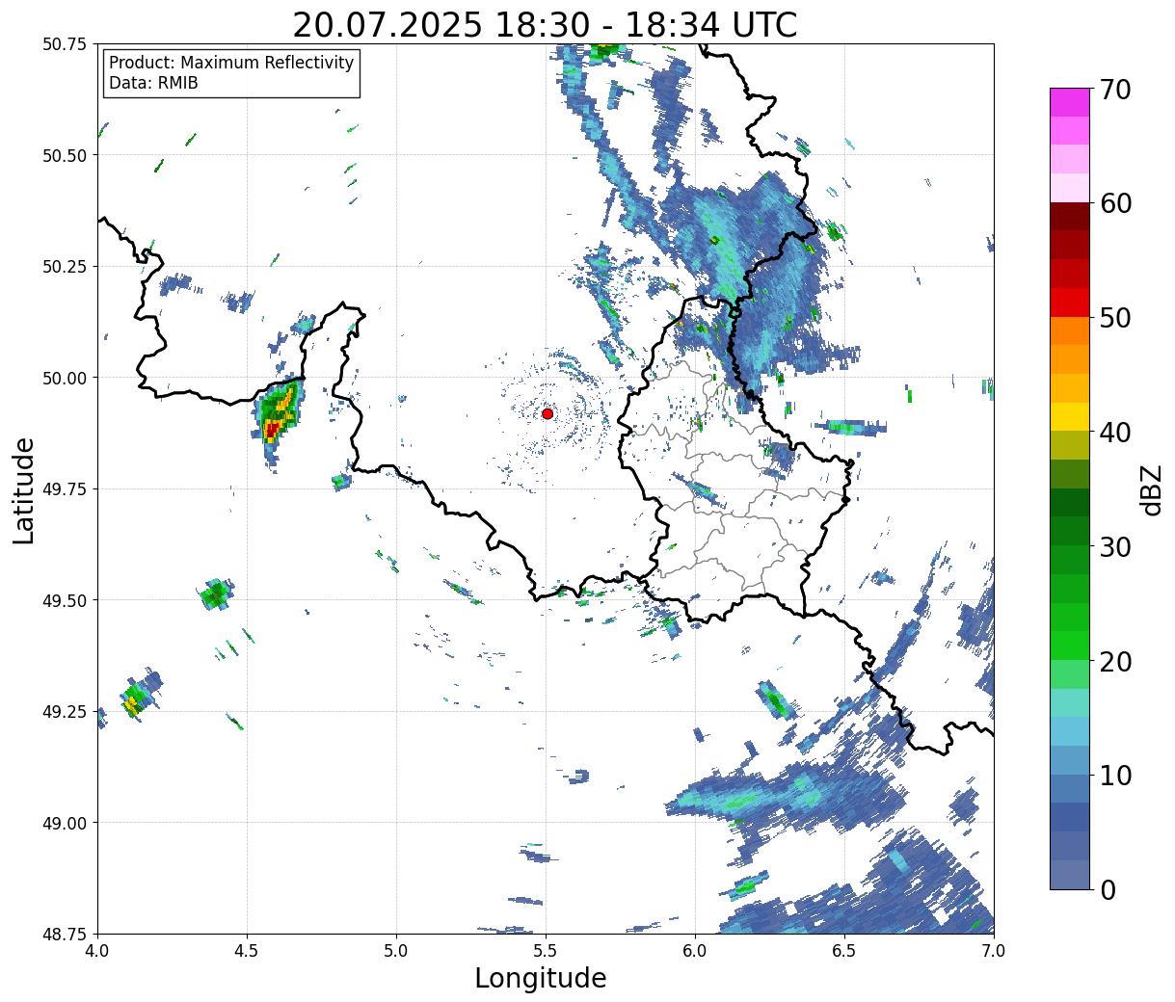Viewport: 1175px width, 1002px height.
Task: Click the longitude tick label 5.0
Action: (396, 951)
